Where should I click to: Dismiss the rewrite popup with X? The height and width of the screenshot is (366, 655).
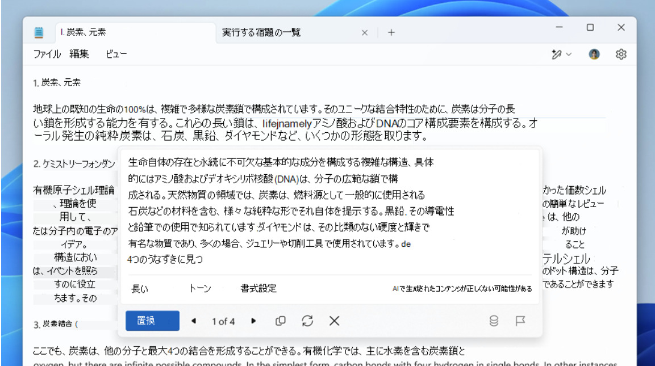pyautogui.click(x=334, y=321)
